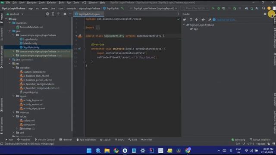Select activity_sign_up.xml layout file
This screenshot has height=155, width=276.
pos(34,108)
